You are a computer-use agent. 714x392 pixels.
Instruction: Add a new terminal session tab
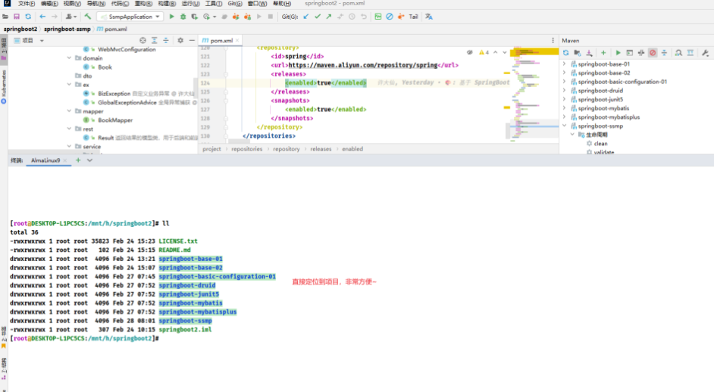pos(78,160)
